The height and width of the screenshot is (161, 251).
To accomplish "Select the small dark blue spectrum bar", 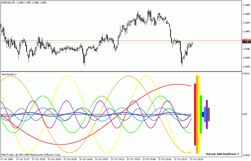I will (203, 114).
